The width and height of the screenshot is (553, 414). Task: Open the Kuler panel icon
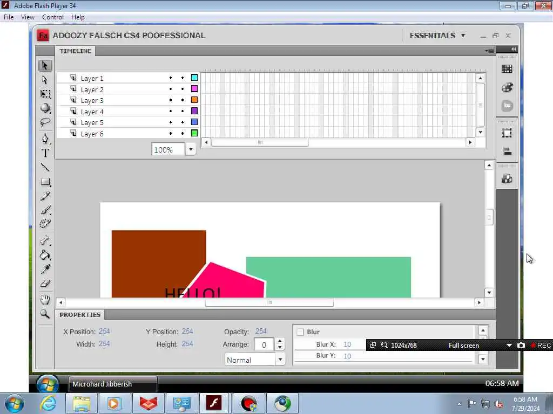pos(507,105)
